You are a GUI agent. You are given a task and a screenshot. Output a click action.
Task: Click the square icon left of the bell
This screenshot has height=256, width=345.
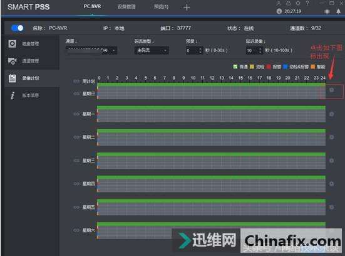tap(327, 11)
